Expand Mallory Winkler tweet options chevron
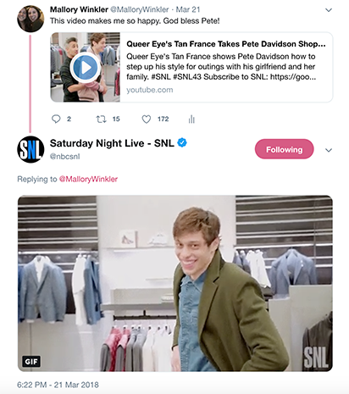The width and height of the screenshot is (349, 394). click(329, 10)
